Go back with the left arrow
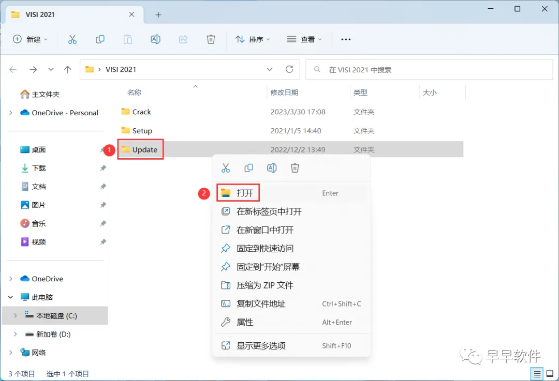The height and width of the screenshot is (381, 559). 13,69
